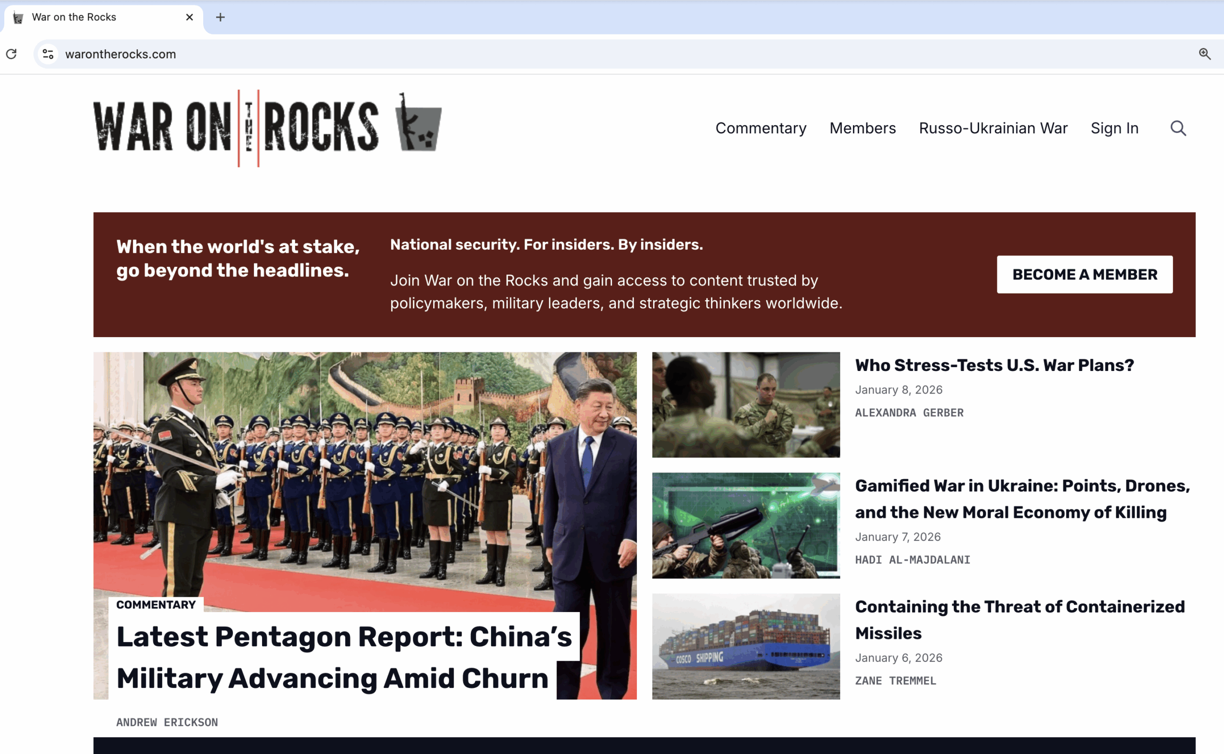
Task: Click the browser zoom magnifier icon
Action: point(1204,54)
